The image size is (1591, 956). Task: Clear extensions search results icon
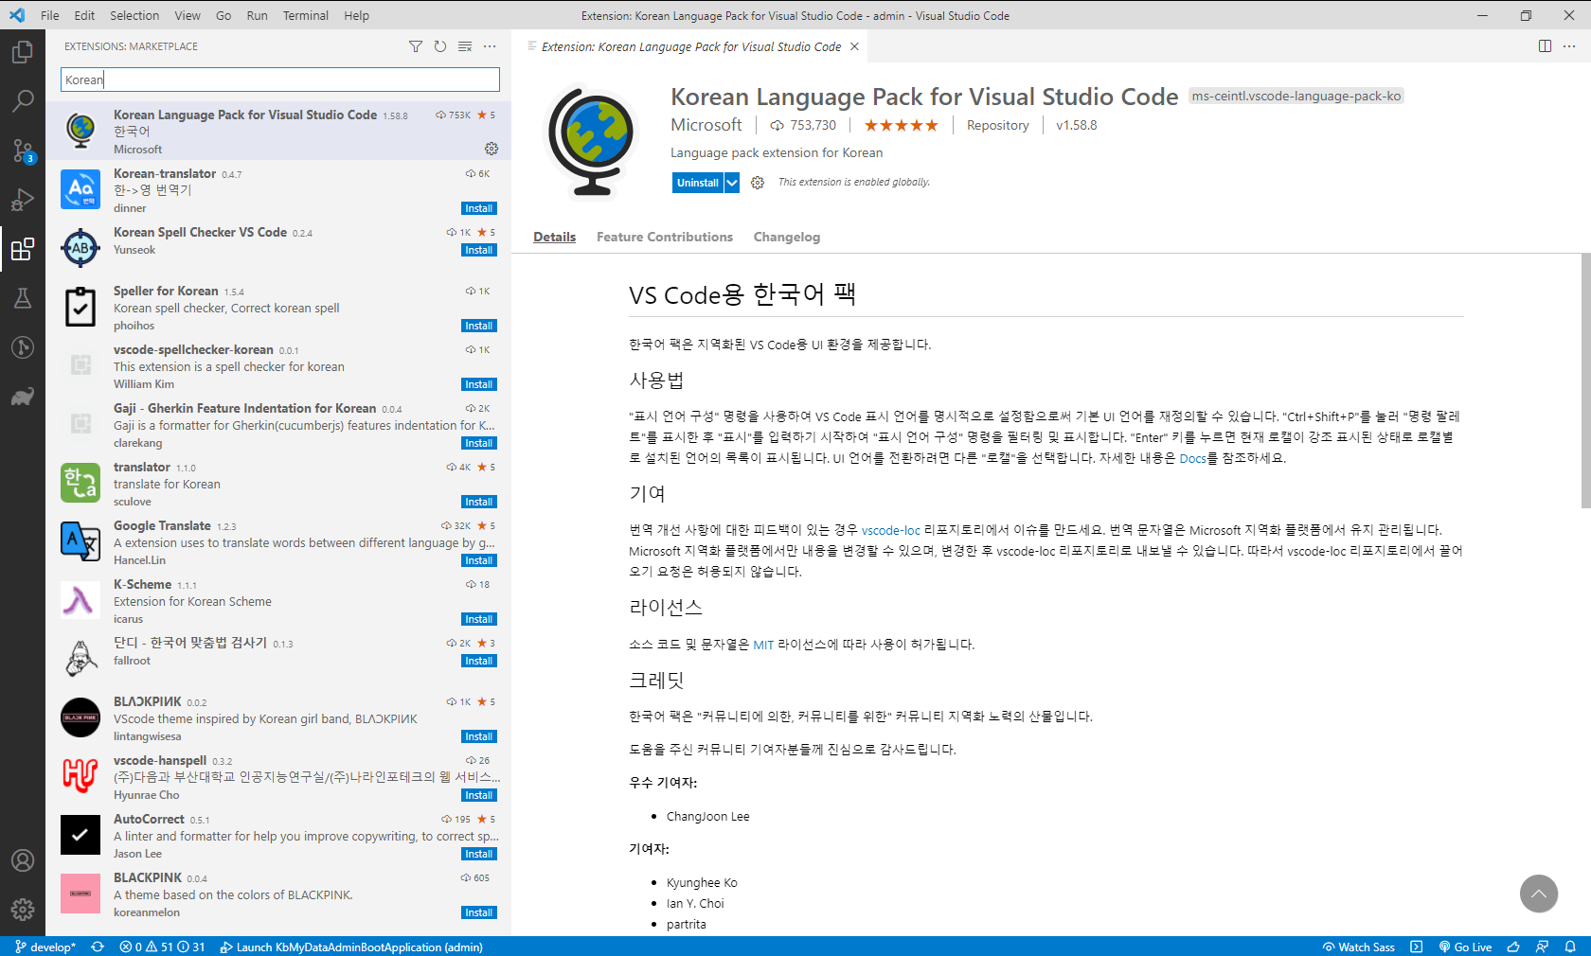tap(465, 46)
